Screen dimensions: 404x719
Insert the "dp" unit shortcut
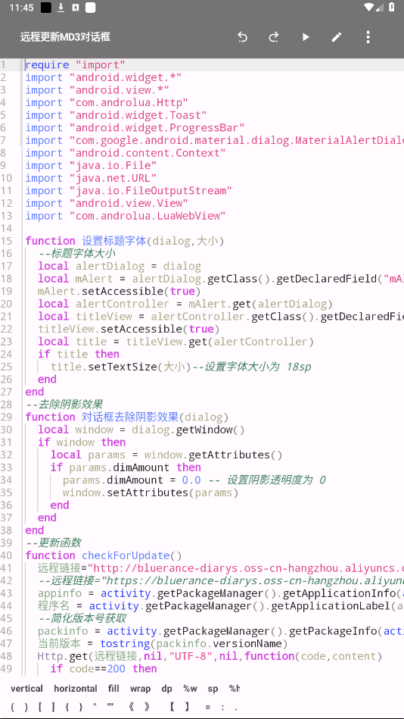pos(166,688)
